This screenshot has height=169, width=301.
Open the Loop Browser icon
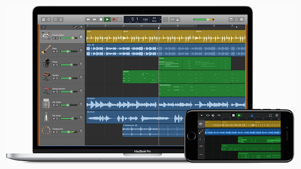click(x=236, y=19)
